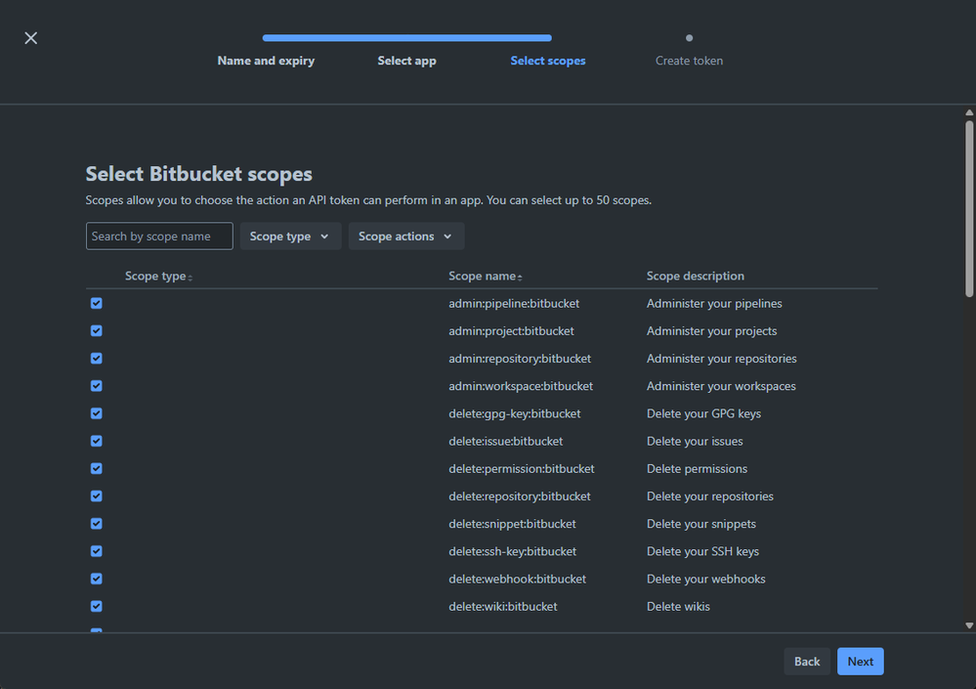Click the text 'Administer your pipelines'

pos(714,303)
